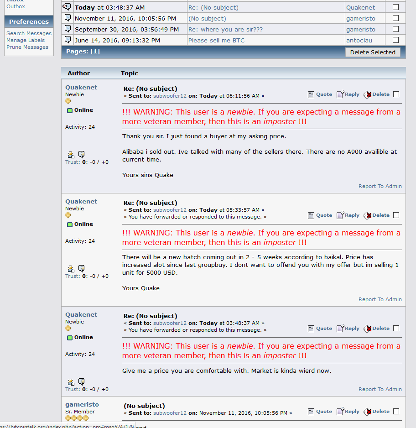Open Quakenet author name in 06:11:56 post
The height and width of the screenshot is (428, 416).
[x=81, y=87]
